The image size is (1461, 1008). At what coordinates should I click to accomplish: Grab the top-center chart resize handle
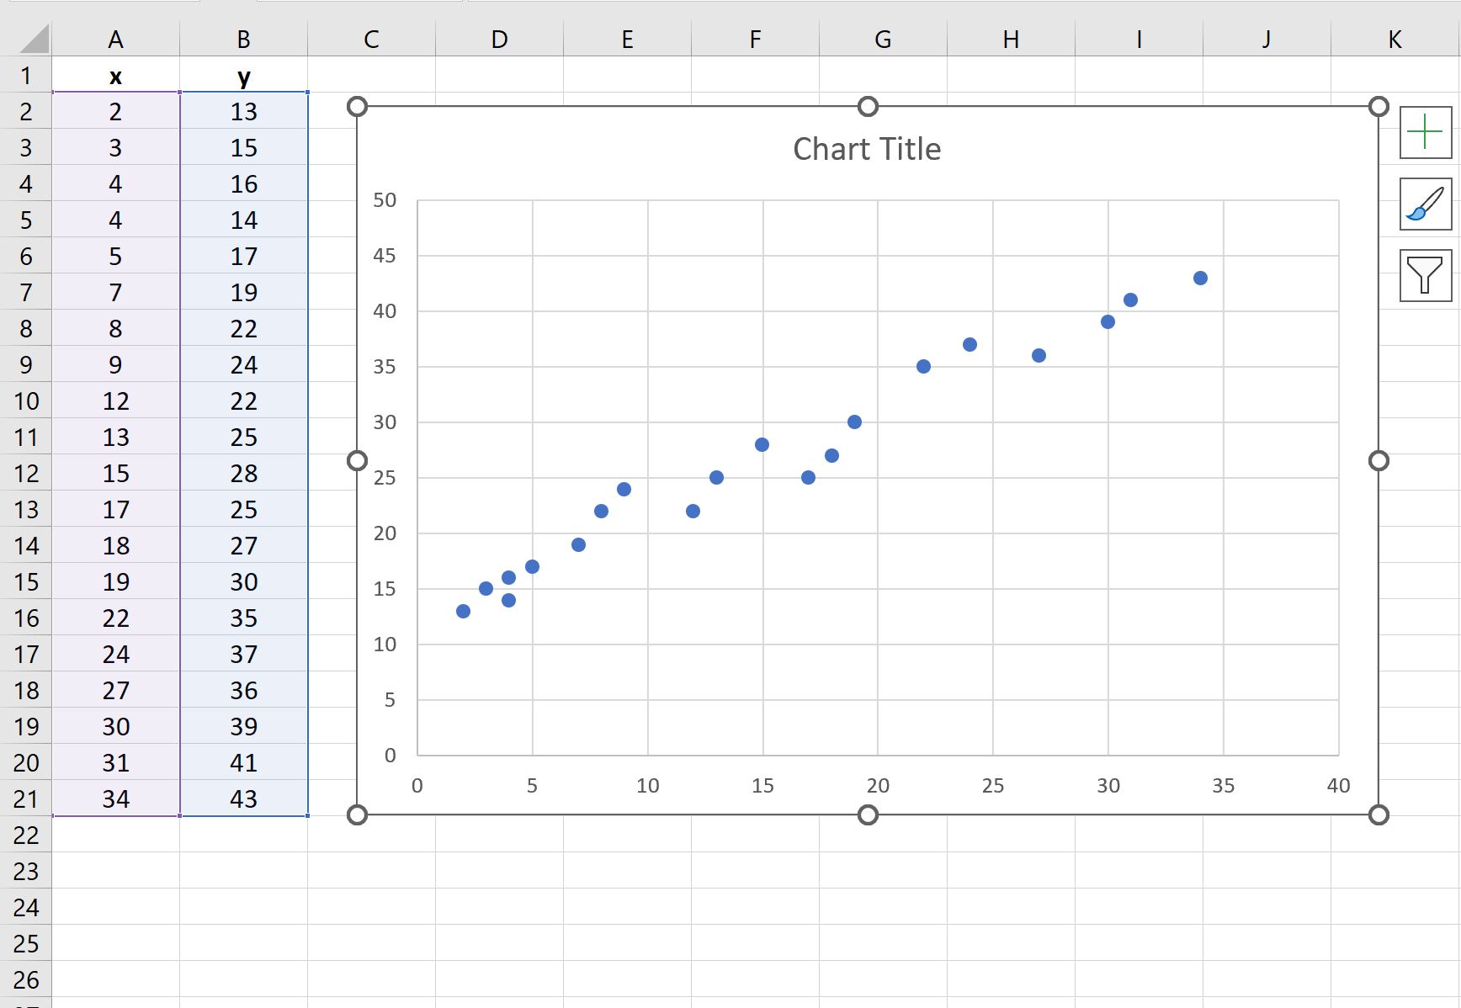point(867,106)
